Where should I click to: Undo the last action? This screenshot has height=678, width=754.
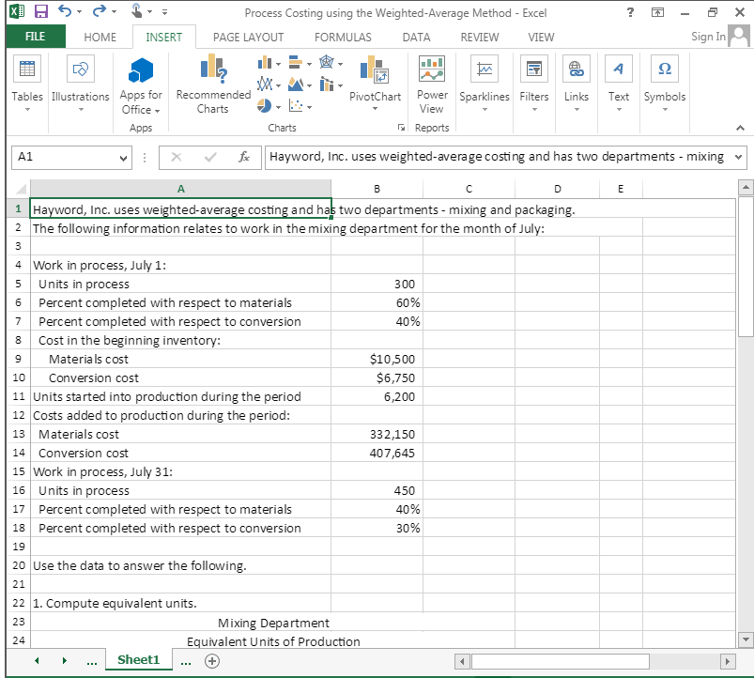pos(65,10)
